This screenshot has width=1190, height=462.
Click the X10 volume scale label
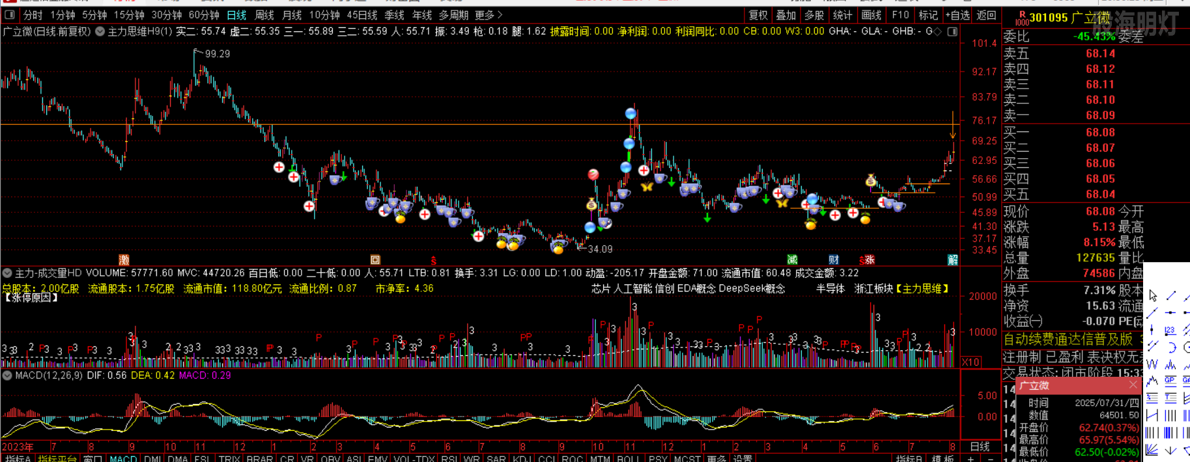pos(970,362)
